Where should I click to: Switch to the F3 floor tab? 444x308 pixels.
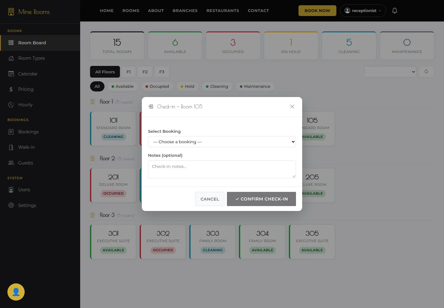click(162, 72)
